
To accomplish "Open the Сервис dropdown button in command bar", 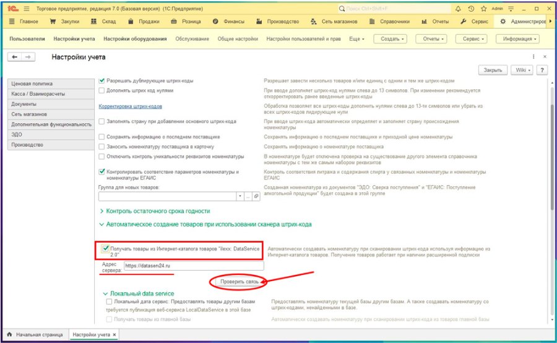I will (471, 39).
